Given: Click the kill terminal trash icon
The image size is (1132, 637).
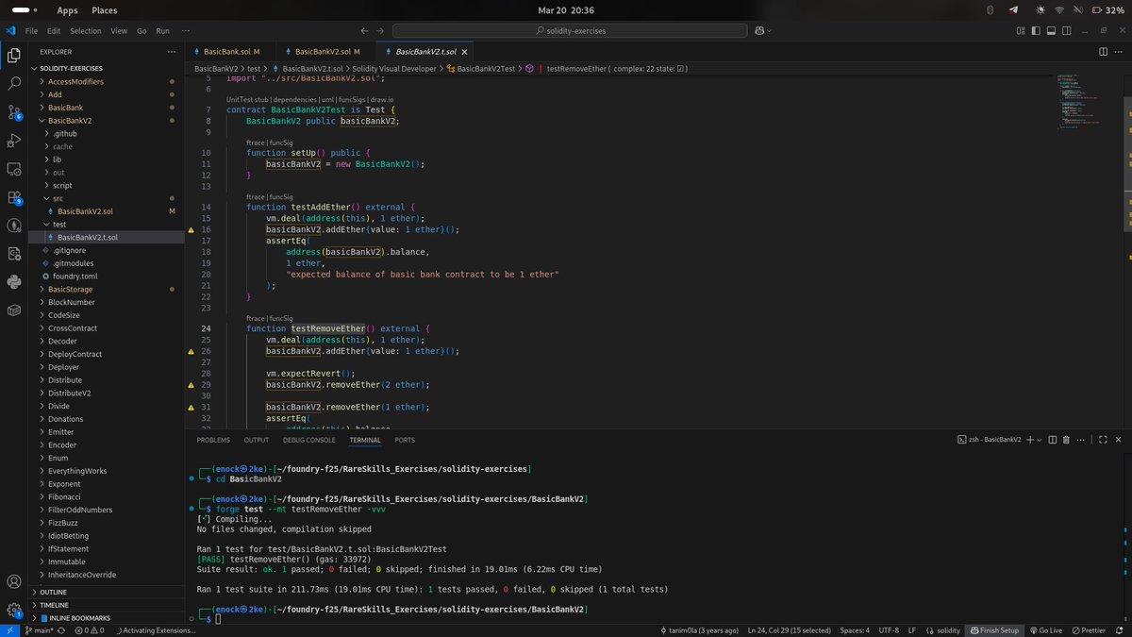Looking at the screenshot, I should coord(1066,440).
